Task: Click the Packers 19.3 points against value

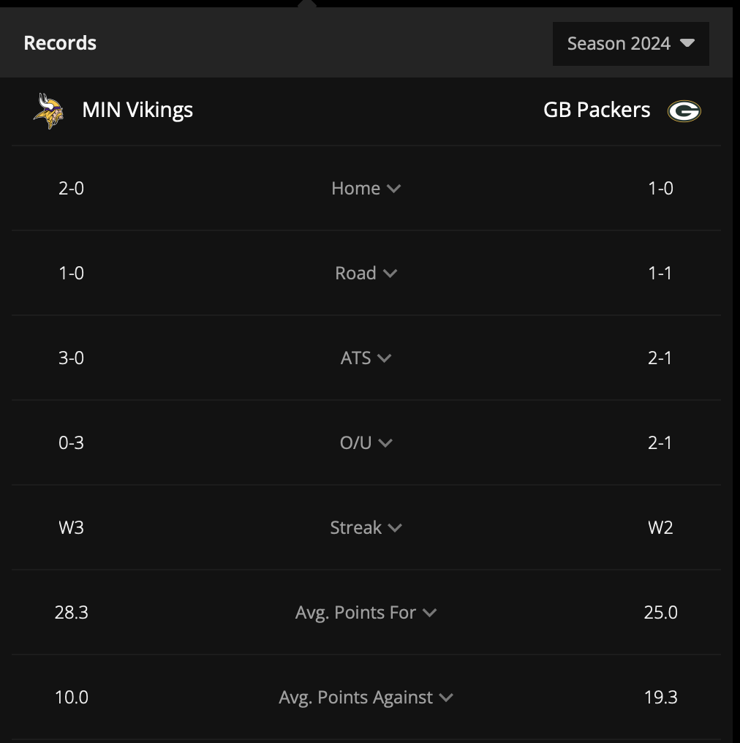Action: click(x=660, y=698)
